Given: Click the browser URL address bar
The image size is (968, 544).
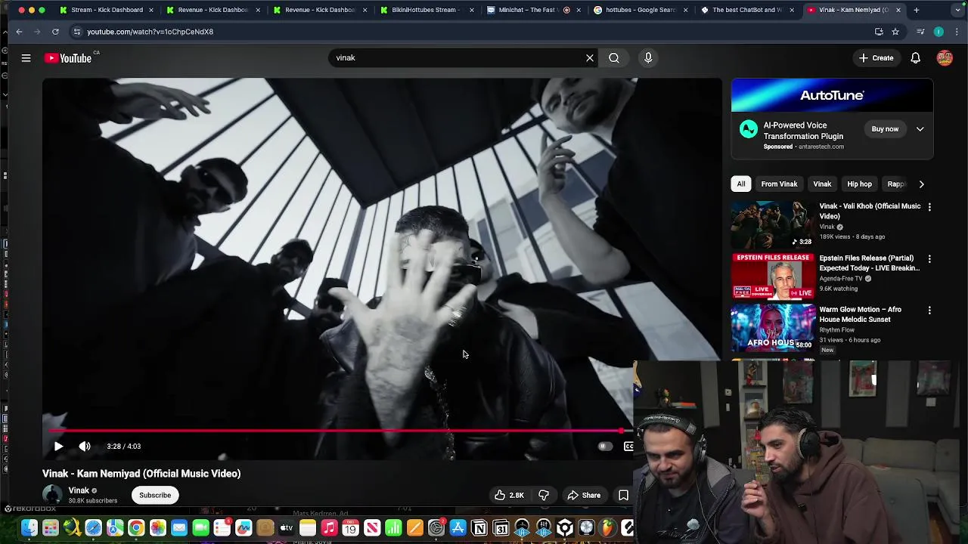Looking at the screenshot, I should (469, 32).
